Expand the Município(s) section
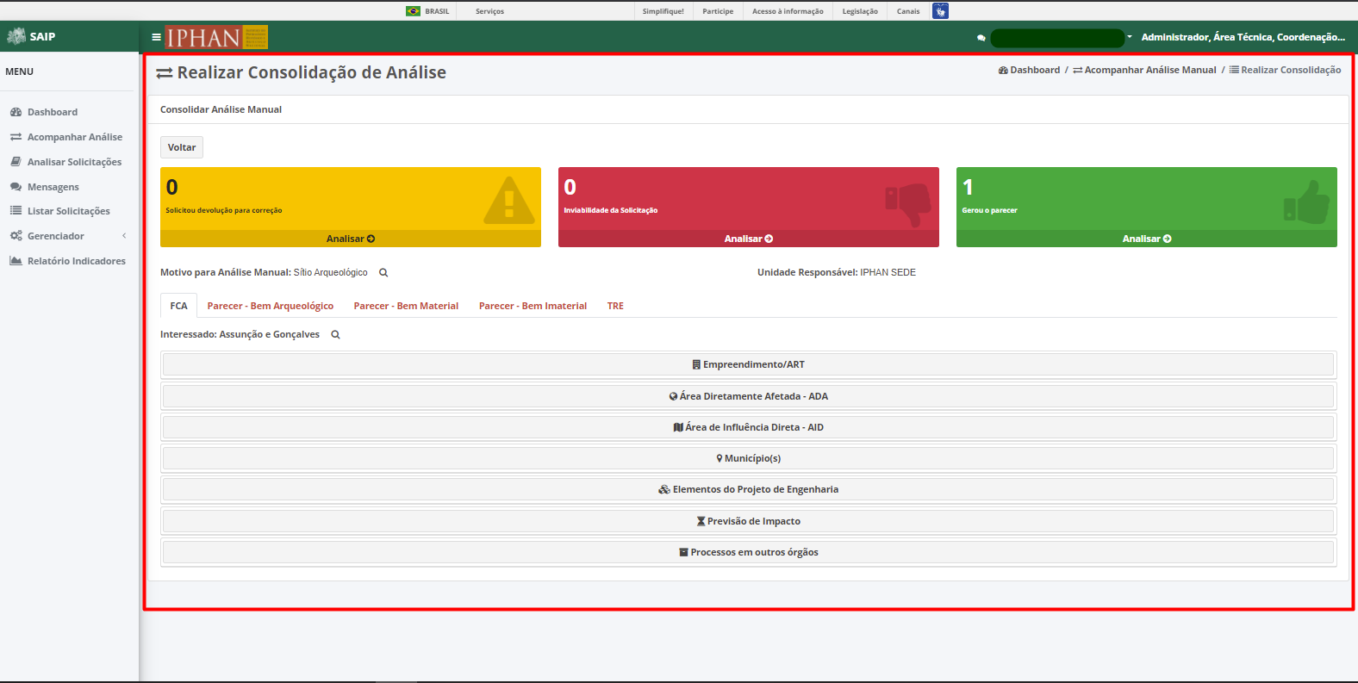The image size is (1358, 683). point(748,459)
